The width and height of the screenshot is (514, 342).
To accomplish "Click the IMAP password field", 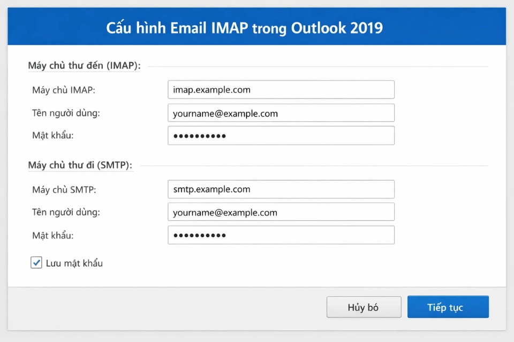I will coord(281,135).
